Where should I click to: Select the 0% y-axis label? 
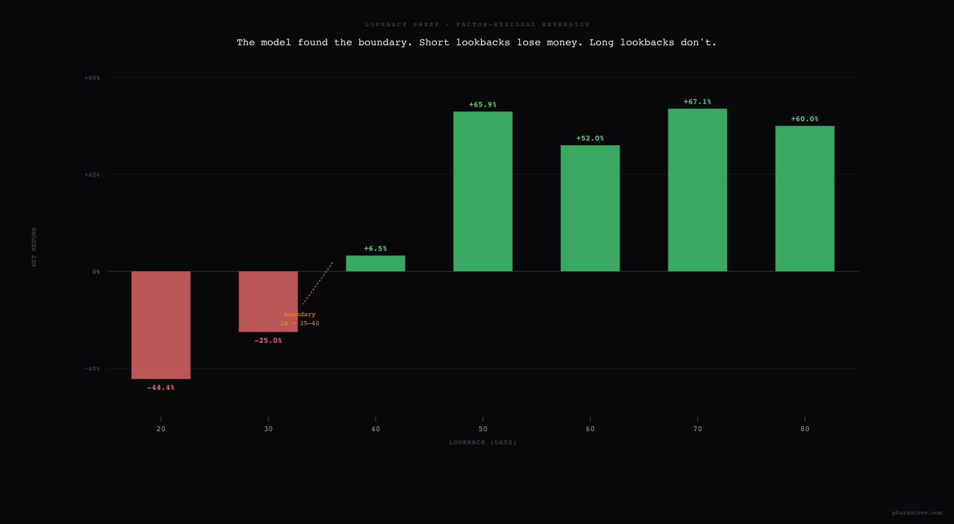click(x=96, y=272)
